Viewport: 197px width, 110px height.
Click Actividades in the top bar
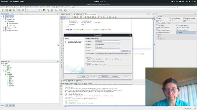[4, 2]
